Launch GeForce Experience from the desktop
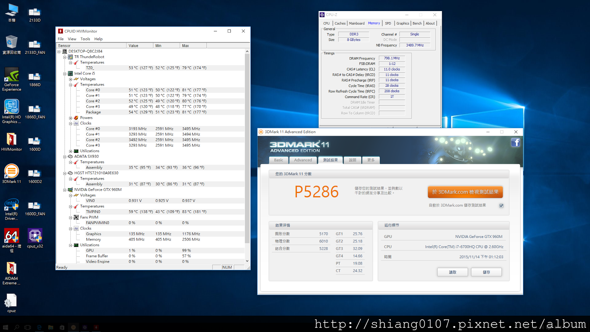 coord(11,79)
